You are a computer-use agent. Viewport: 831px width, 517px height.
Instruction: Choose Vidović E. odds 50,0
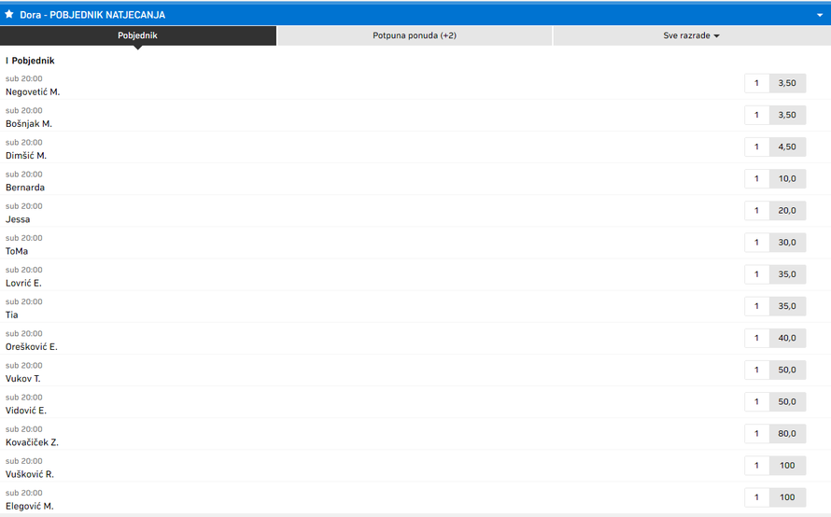point(786,401)
